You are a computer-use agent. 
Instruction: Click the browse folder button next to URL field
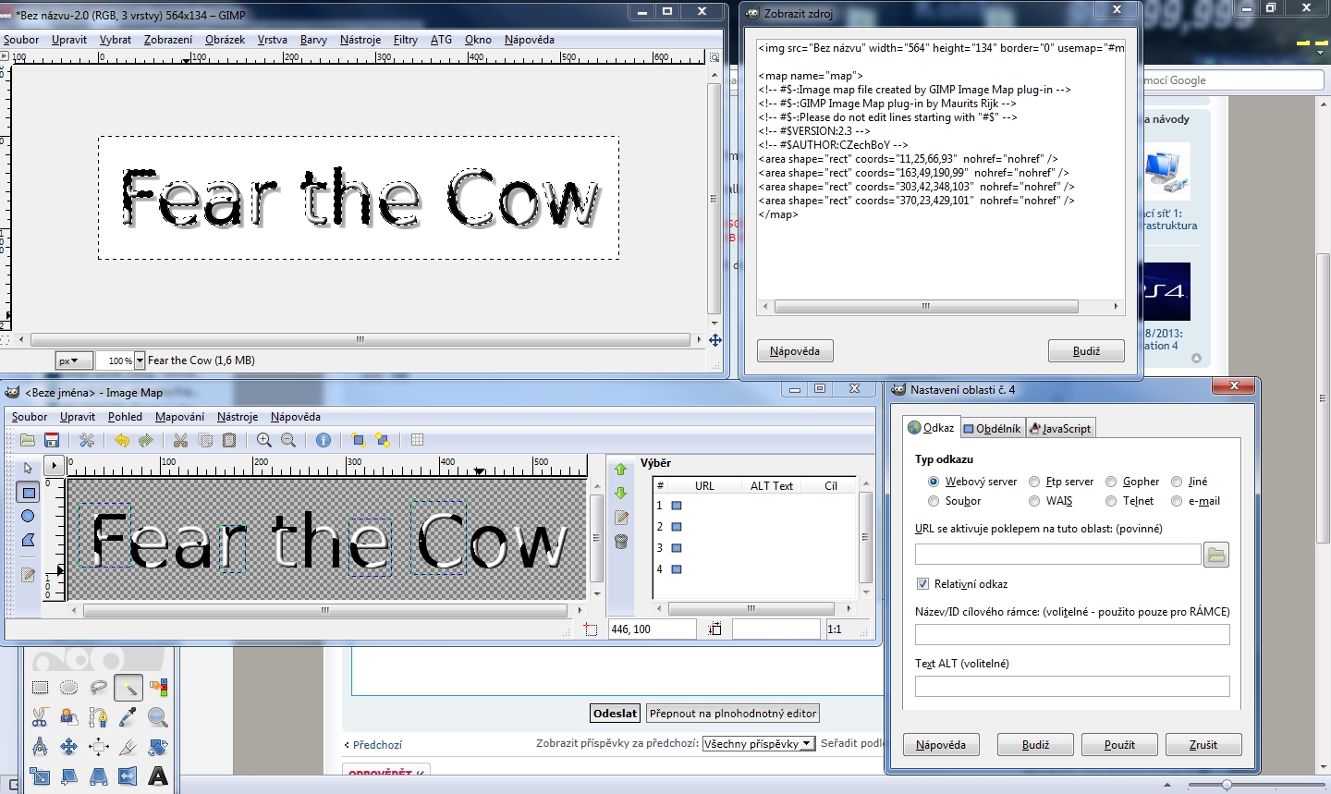tap(1216, 555)
